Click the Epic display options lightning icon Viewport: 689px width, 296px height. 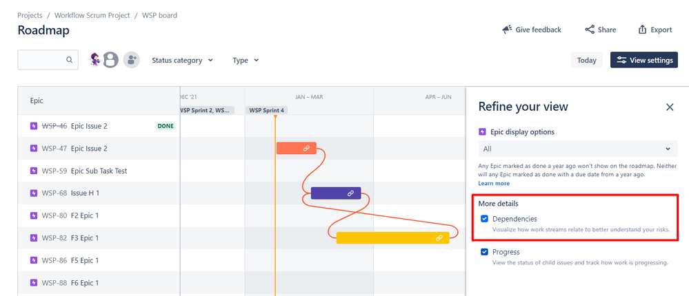482,131
